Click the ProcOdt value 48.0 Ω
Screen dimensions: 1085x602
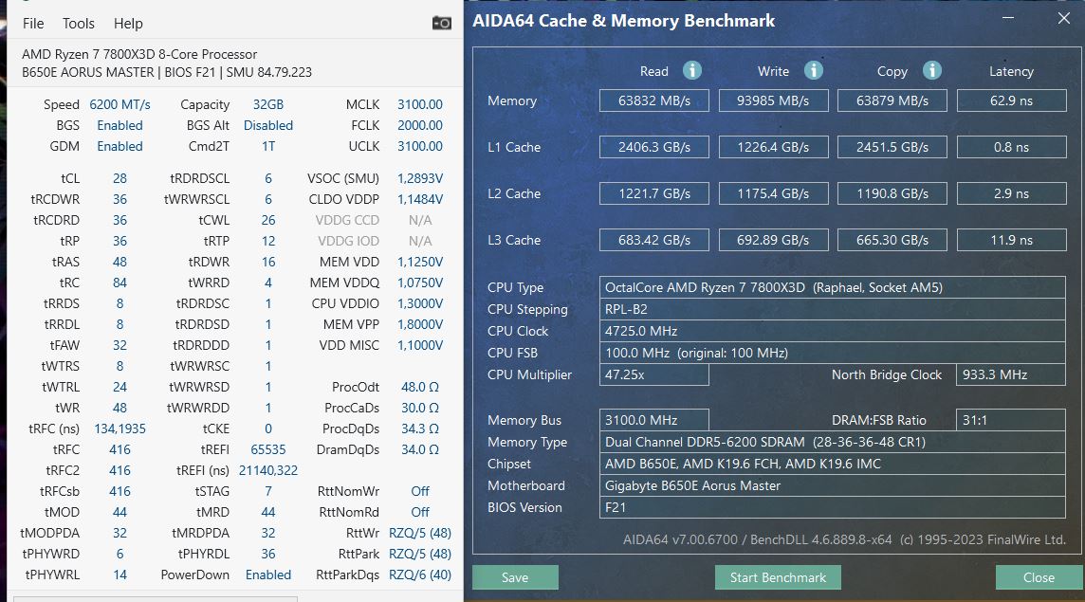(420, 387)
